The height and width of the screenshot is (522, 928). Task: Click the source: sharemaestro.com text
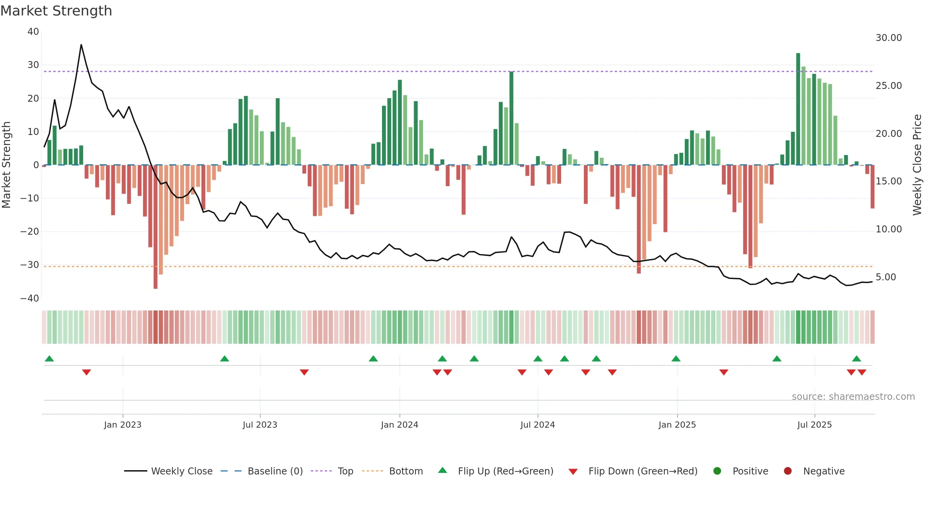pos(853,396)
